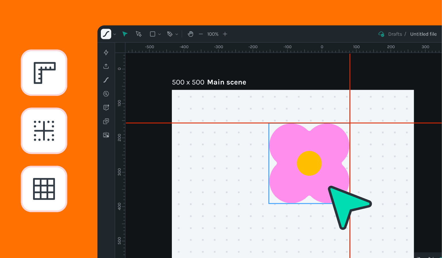Screen dimensions: 442x258
Task: Click the Untitled file name
Action: pos(423,34)
